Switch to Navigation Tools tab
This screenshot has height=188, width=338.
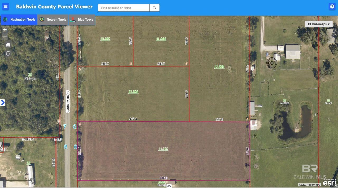coord(19,20)
